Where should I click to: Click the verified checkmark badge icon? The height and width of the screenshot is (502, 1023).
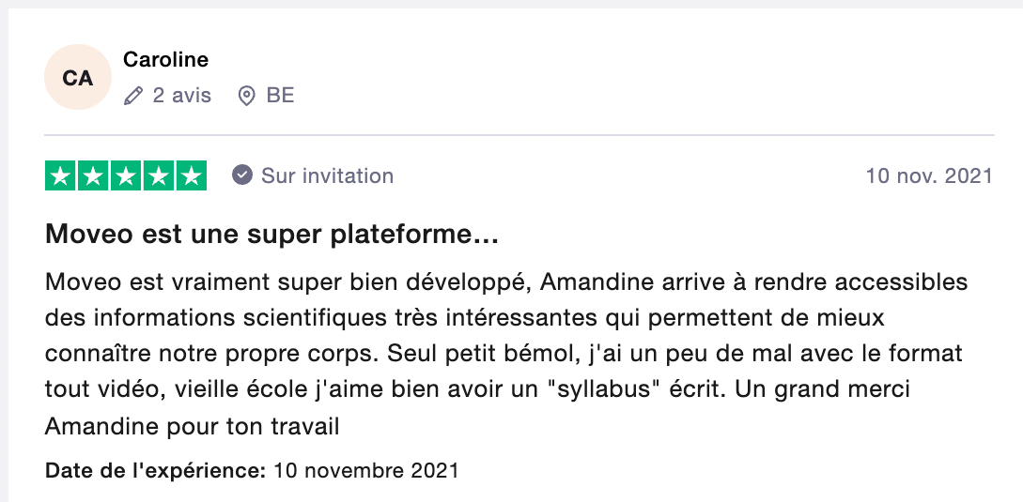(242, 175)
